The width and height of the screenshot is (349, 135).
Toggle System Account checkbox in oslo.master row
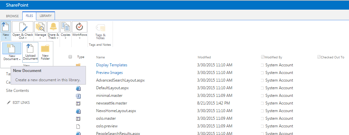[x=262, y=118]
